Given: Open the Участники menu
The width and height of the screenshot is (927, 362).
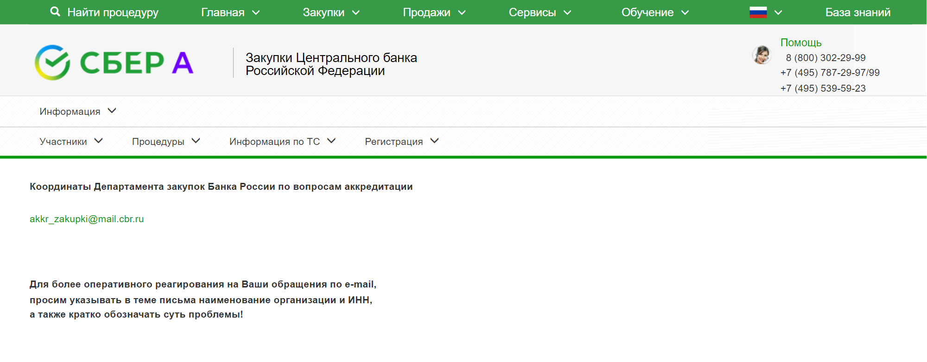Looking at the screenshot, I should (x=63, y=142).
